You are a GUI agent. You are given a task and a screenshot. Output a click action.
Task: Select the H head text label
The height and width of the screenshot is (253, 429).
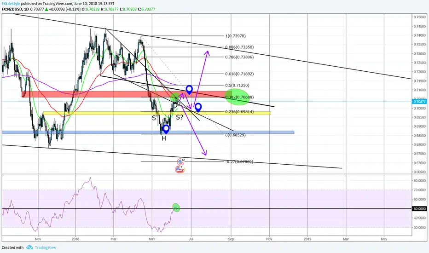tap(163, 138)
